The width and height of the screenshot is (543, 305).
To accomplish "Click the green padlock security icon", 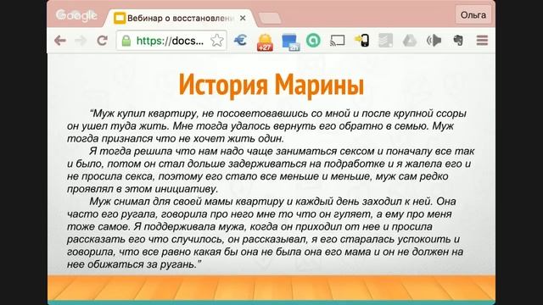I will [126, 41].
